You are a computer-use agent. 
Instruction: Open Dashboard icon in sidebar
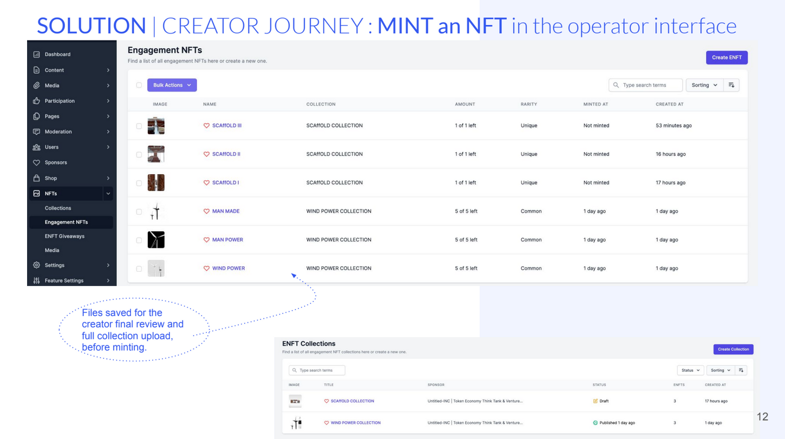coord(36,54)
